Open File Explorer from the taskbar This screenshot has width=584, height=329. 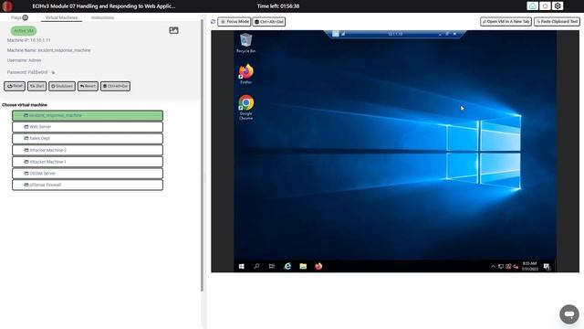pyautogui.click(x=303, y=266)
